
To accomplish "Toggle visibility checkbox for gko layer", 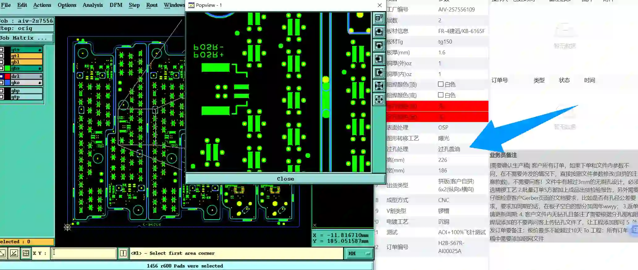I will tap(2, 83).
